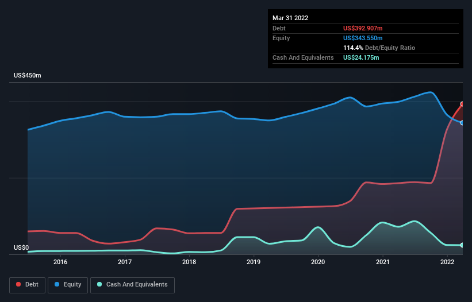This screenshot has width=472, height=302.
Task: Click the US$450m y-axis label
Action: [28, 75]
